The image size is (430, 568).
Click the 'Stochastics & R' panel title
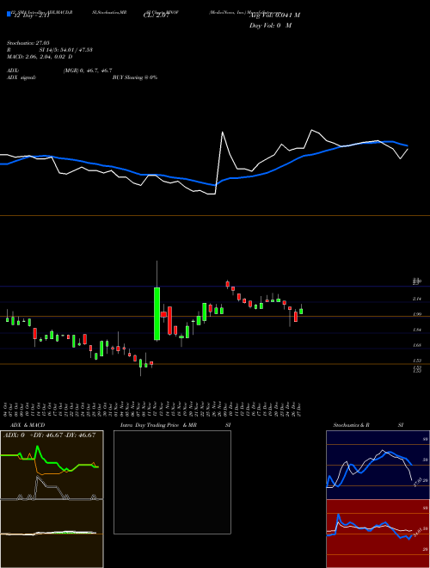pos(352,425)
